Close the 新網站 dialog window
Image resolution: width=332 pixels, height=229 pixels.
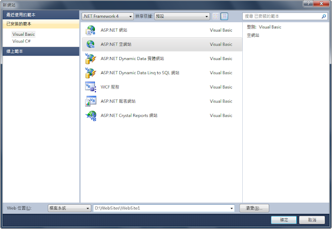[x=321, y=4]
